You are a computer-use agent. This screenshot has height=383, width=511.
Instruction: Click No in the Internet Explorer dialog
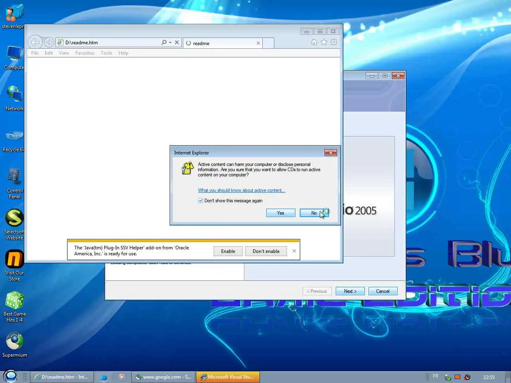coord(314,213)
